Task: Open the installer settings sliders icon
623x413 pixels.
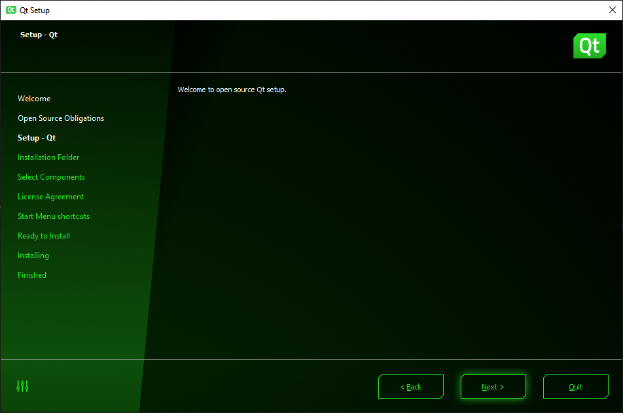Action: [x=22, y=386]
